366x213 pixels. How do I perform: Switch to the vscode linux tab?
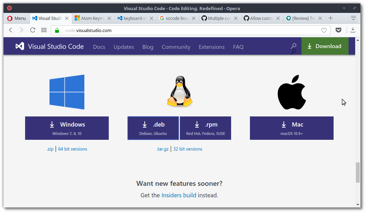coord(177,18)
